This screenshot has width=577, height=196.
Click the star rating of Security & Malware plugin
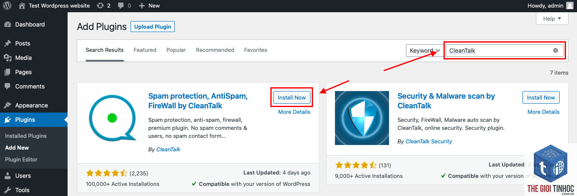[x=356, y=165]
